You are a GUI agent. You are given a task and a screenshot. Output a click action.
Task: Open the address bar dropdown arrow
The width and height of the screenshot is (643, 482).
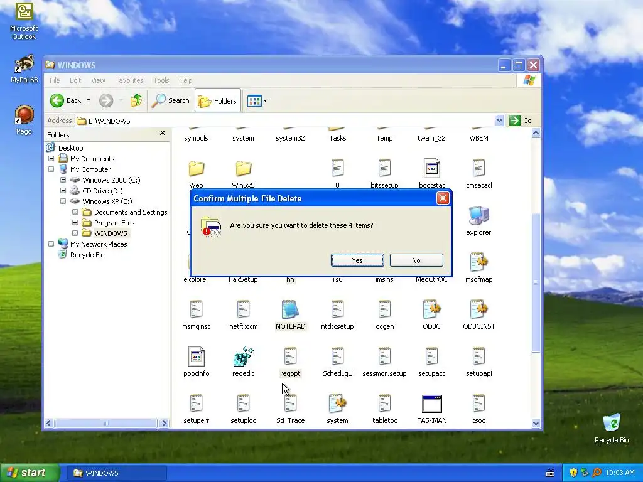pyautogui.click(x=499, y=120)
